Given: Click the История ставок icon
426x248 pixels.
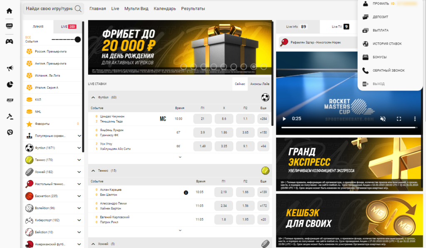Looking at the screenshot, I should (365, 44).
